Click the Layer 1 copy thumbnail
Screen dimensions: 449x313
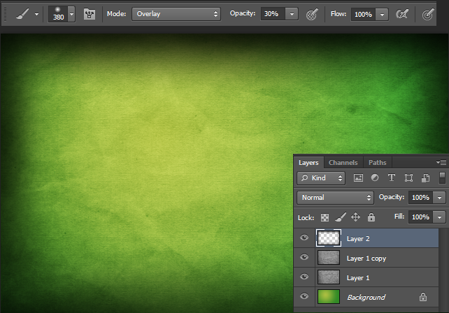[329, 258]
